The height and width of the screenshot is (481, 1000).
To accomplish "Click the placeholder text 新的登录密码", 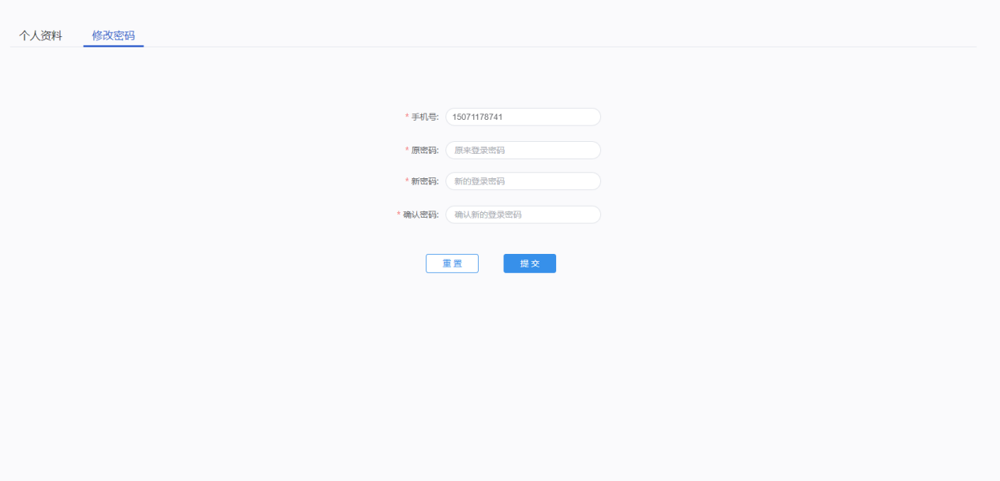I will (x=479, y=181).
